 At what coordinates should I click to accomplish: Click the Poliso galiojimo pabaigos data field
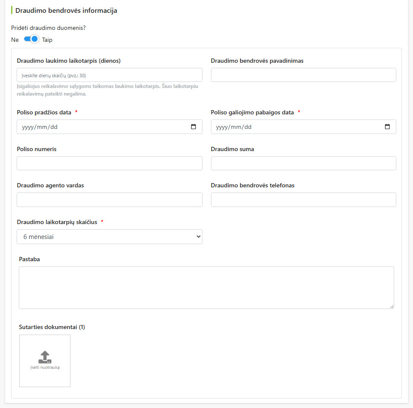(x=303, y=127)
